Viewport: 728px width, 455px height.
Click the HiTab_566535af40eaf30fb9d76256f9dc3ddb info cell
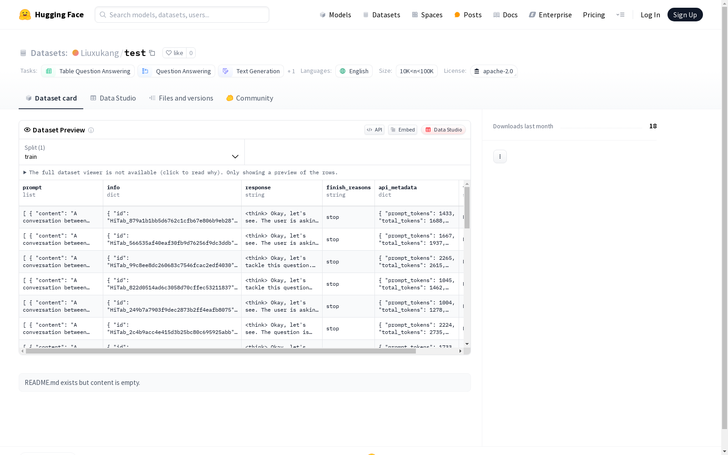tap(172, 239)
